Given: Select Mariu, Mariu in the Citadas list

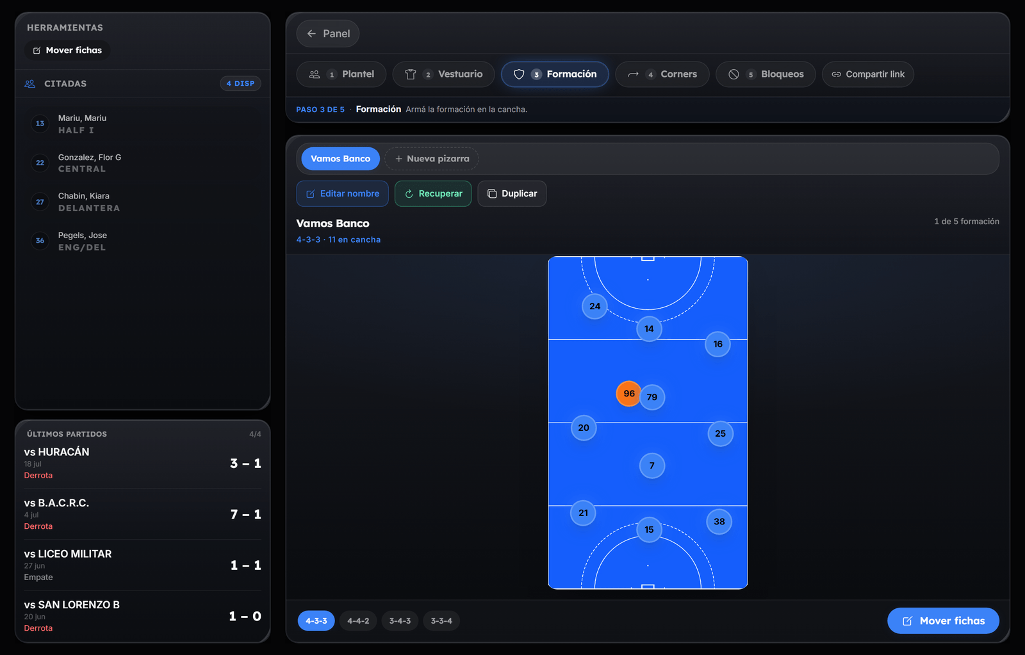Looking at the screenshot, I should (143, 124).
